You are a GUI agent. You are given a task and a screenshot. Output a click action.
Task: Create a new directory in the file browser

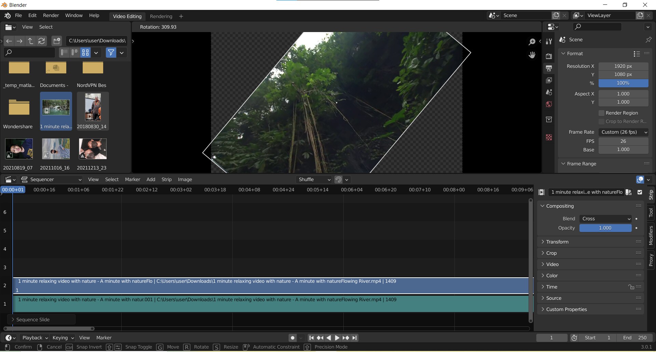[x=56, y=41]
